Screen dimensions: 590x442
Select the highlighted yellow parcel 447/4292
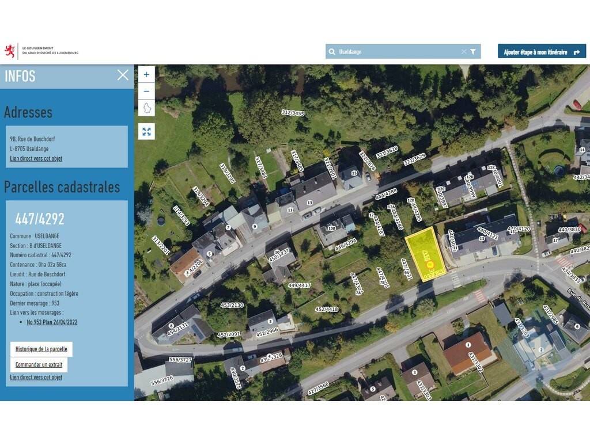click(x=425, y=252)
